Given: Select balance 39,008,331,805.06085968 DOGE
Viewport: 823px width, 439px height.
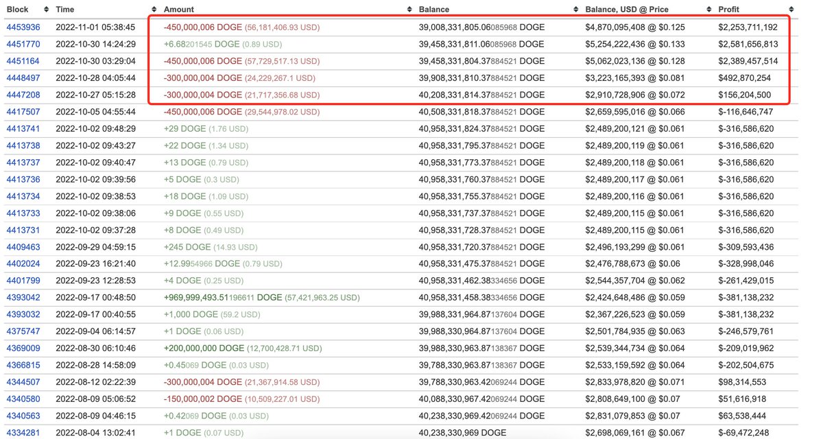Looking at the screenshot, I should [481, 27].
